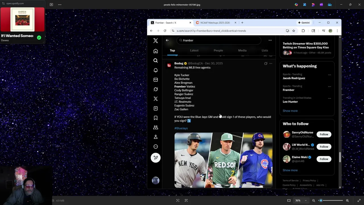Open Framber trend options menu
This screenshot has width=364, height=205.
330,87
